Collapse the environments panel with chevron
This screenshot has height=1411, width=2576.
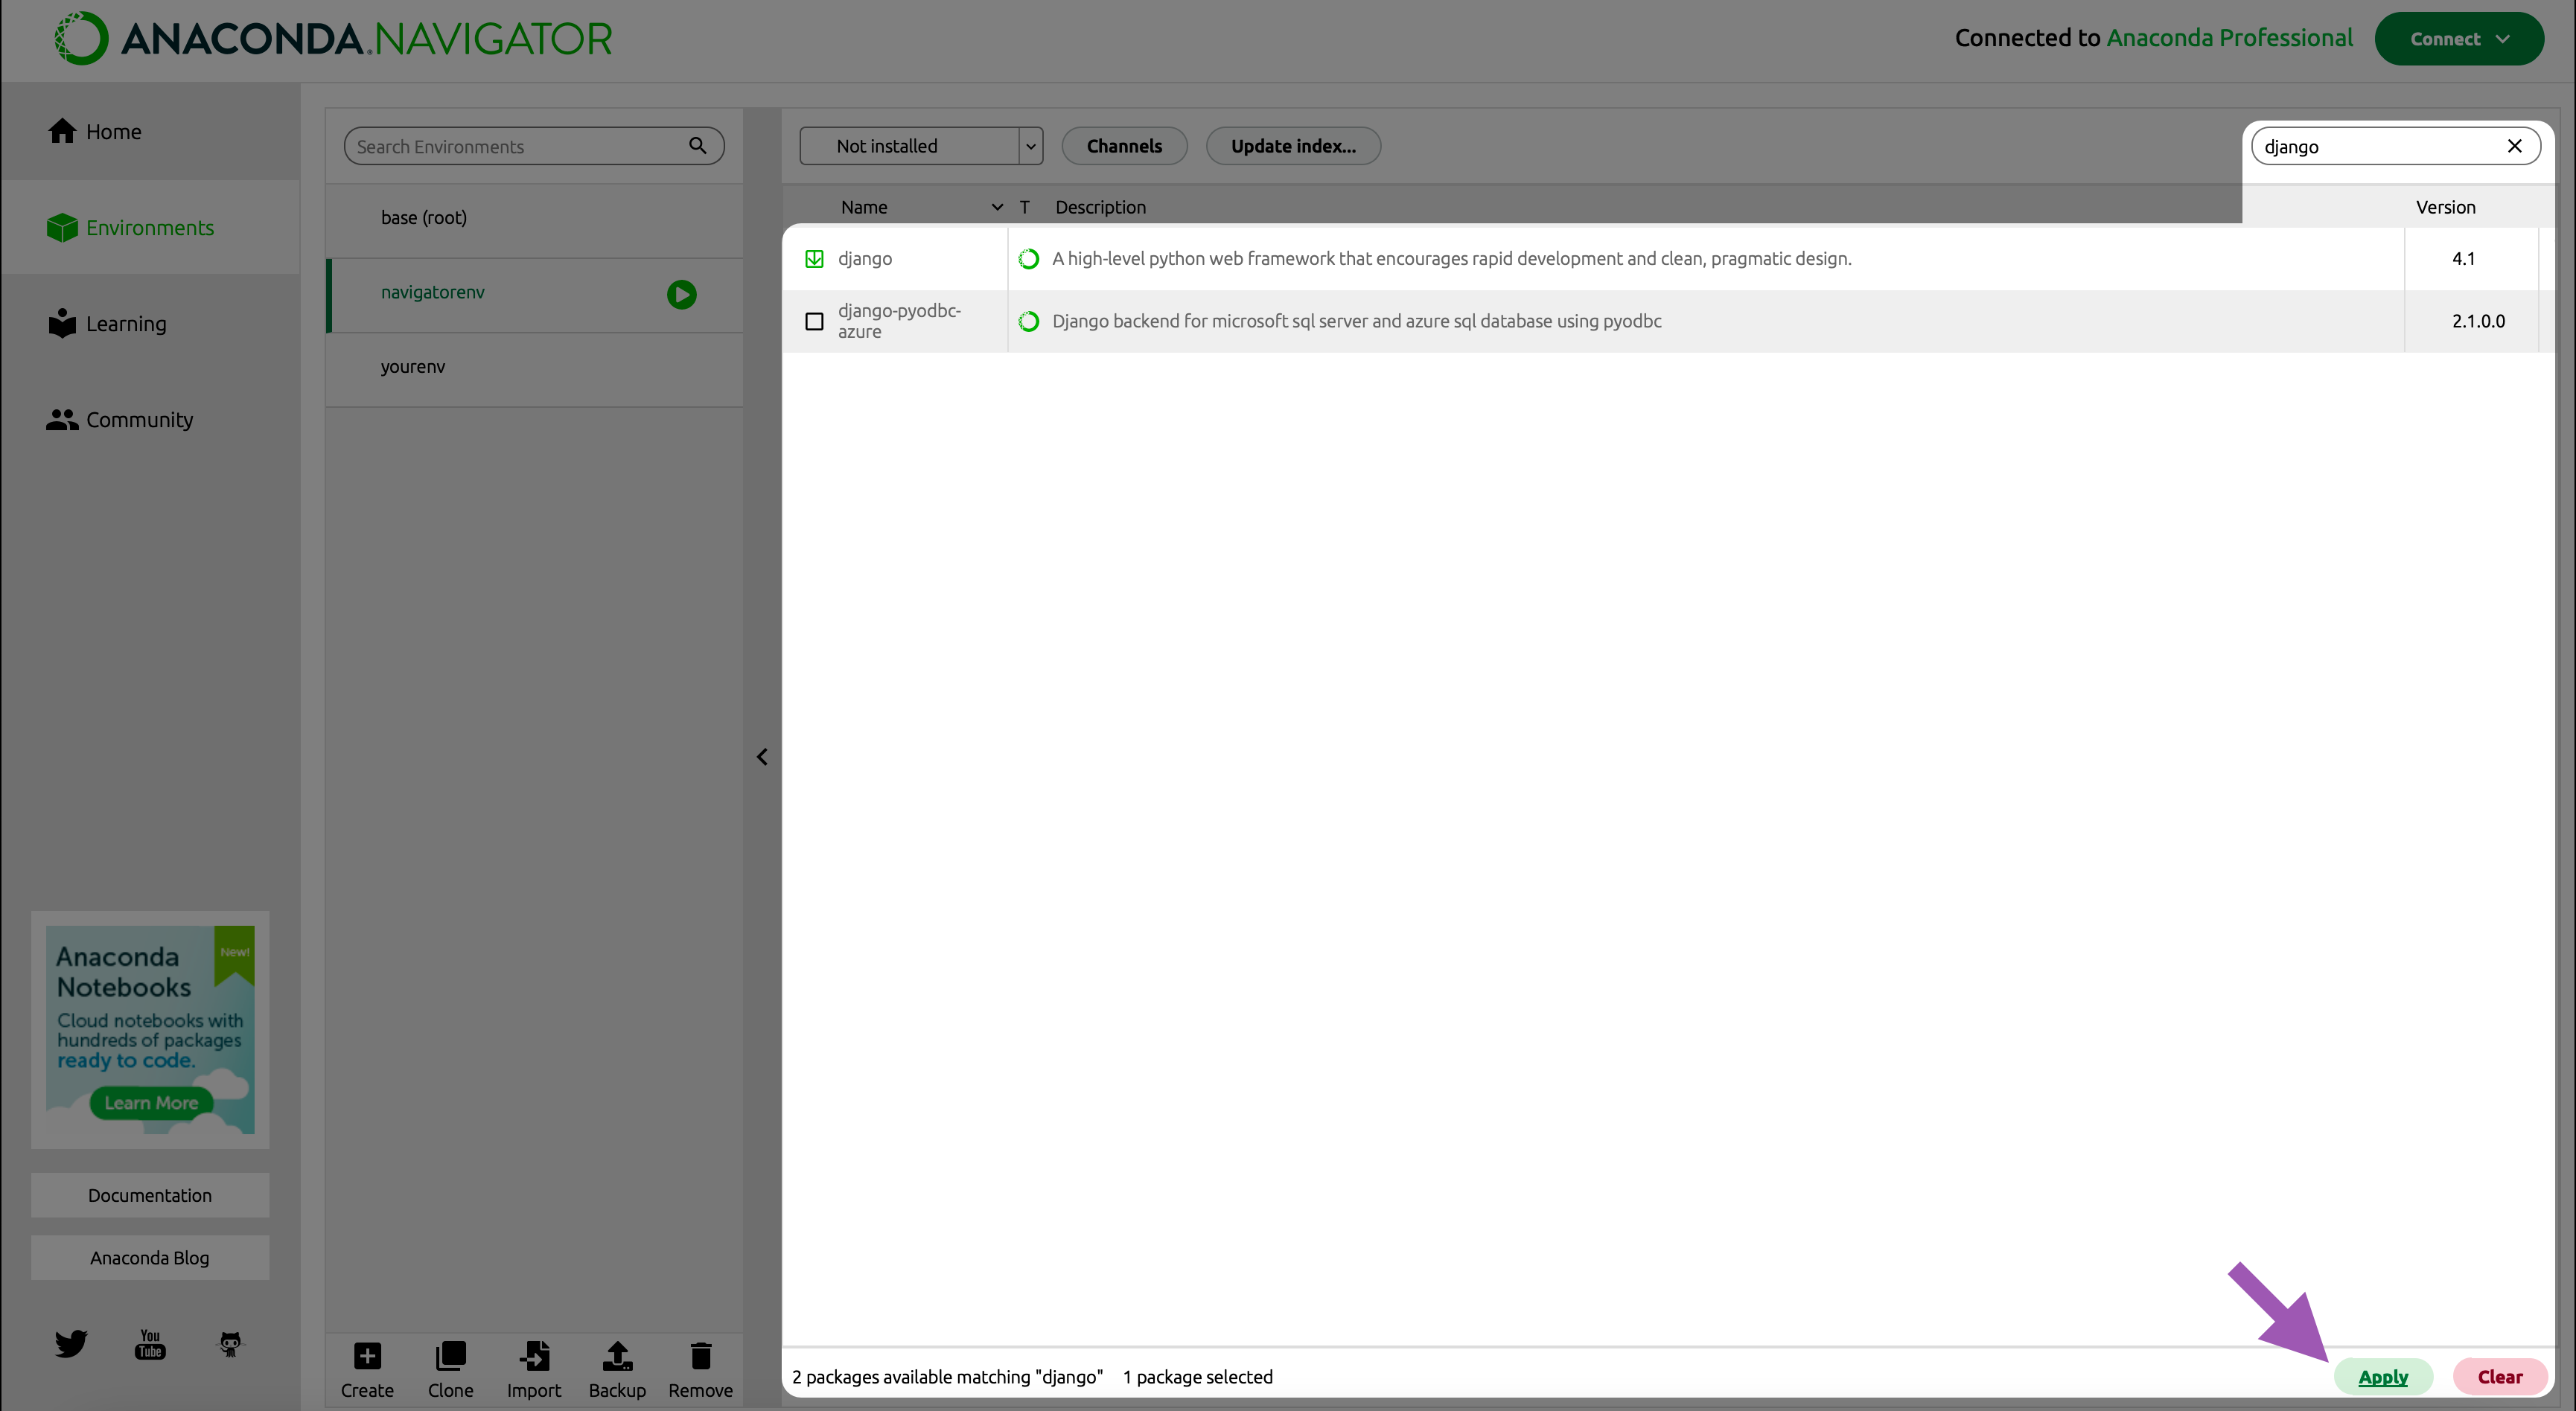[762, 756]
